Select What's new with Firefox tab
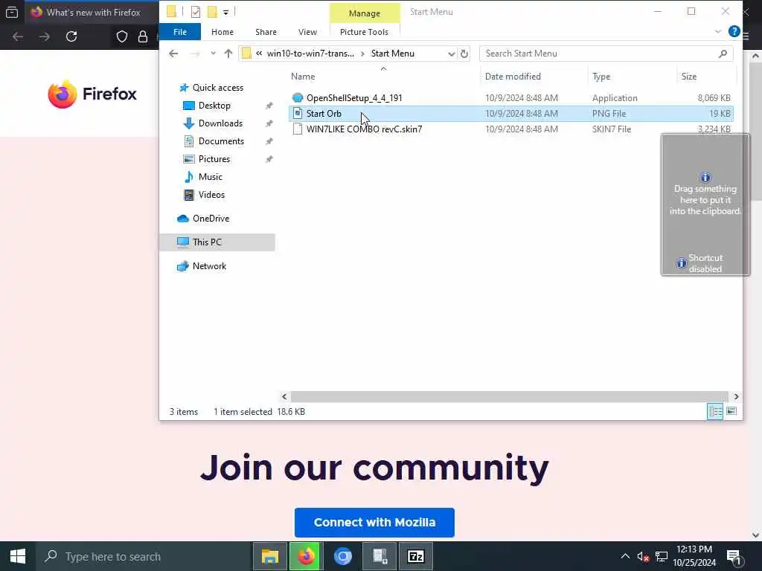The height and width of the screenshot is (571, 762). click(91, 12)
